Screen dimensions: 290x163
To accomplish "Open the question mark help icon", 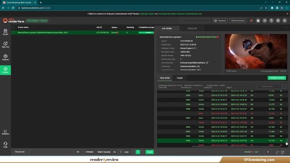I will click(x=271, y=20).
